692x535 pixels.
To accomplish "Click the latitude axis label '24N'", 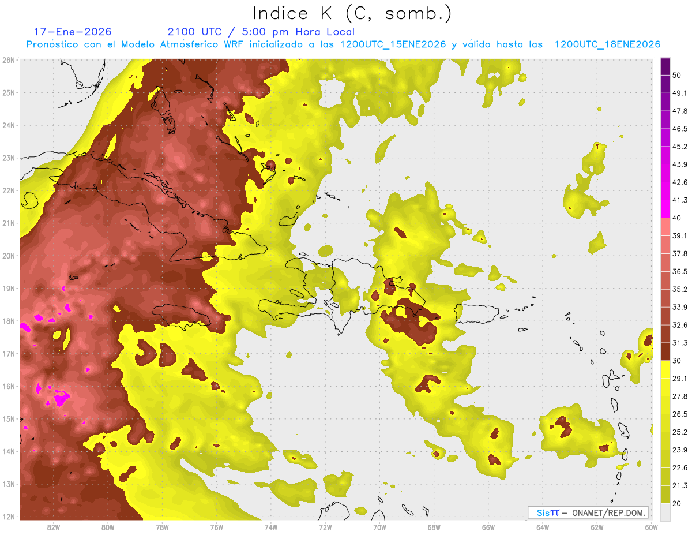I will tap(9, 125).
